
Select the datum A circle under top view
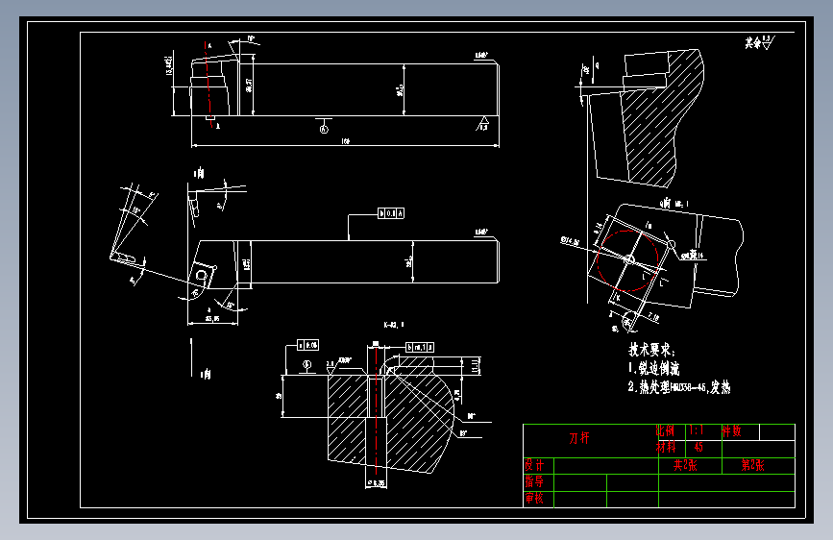(x=324, y=129)
